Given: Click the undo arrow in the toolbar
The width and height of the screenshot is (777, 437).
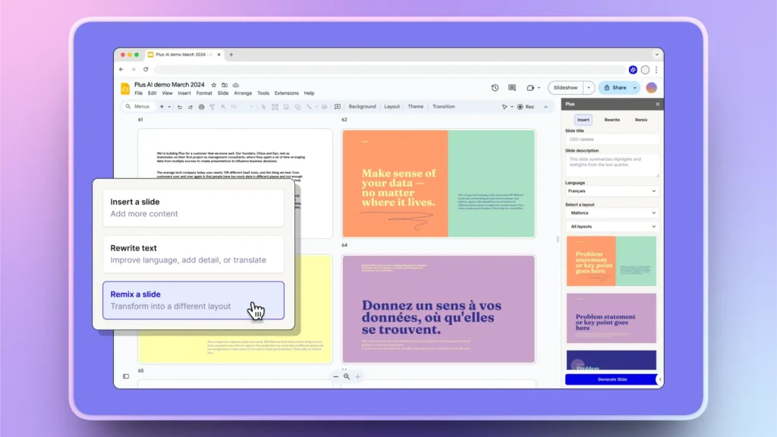Looking at the screenshot, I should pos(179,107).
